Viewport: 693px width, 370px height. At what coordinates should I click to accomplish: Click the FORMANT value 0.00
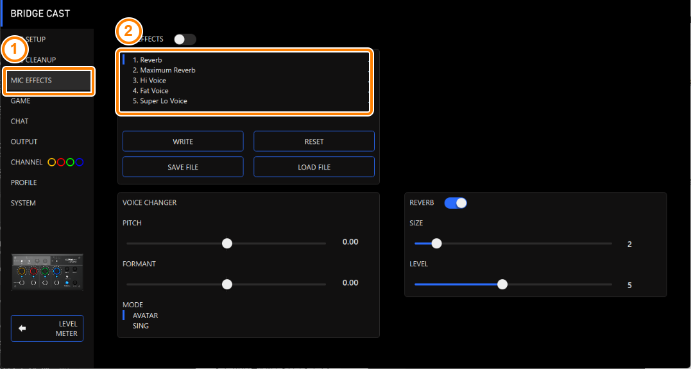coord(350,283)
